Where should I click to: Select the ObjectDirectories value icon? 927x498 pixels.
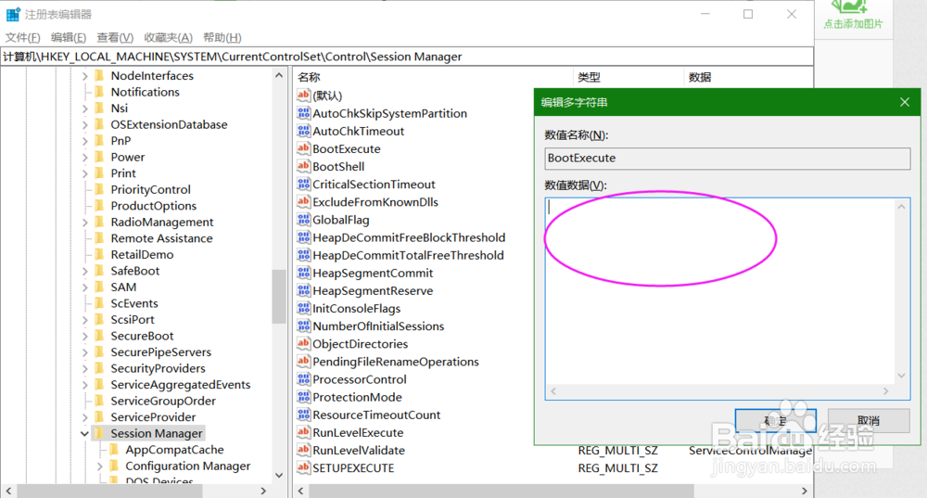pyautogui.click(x=303, y=344)
